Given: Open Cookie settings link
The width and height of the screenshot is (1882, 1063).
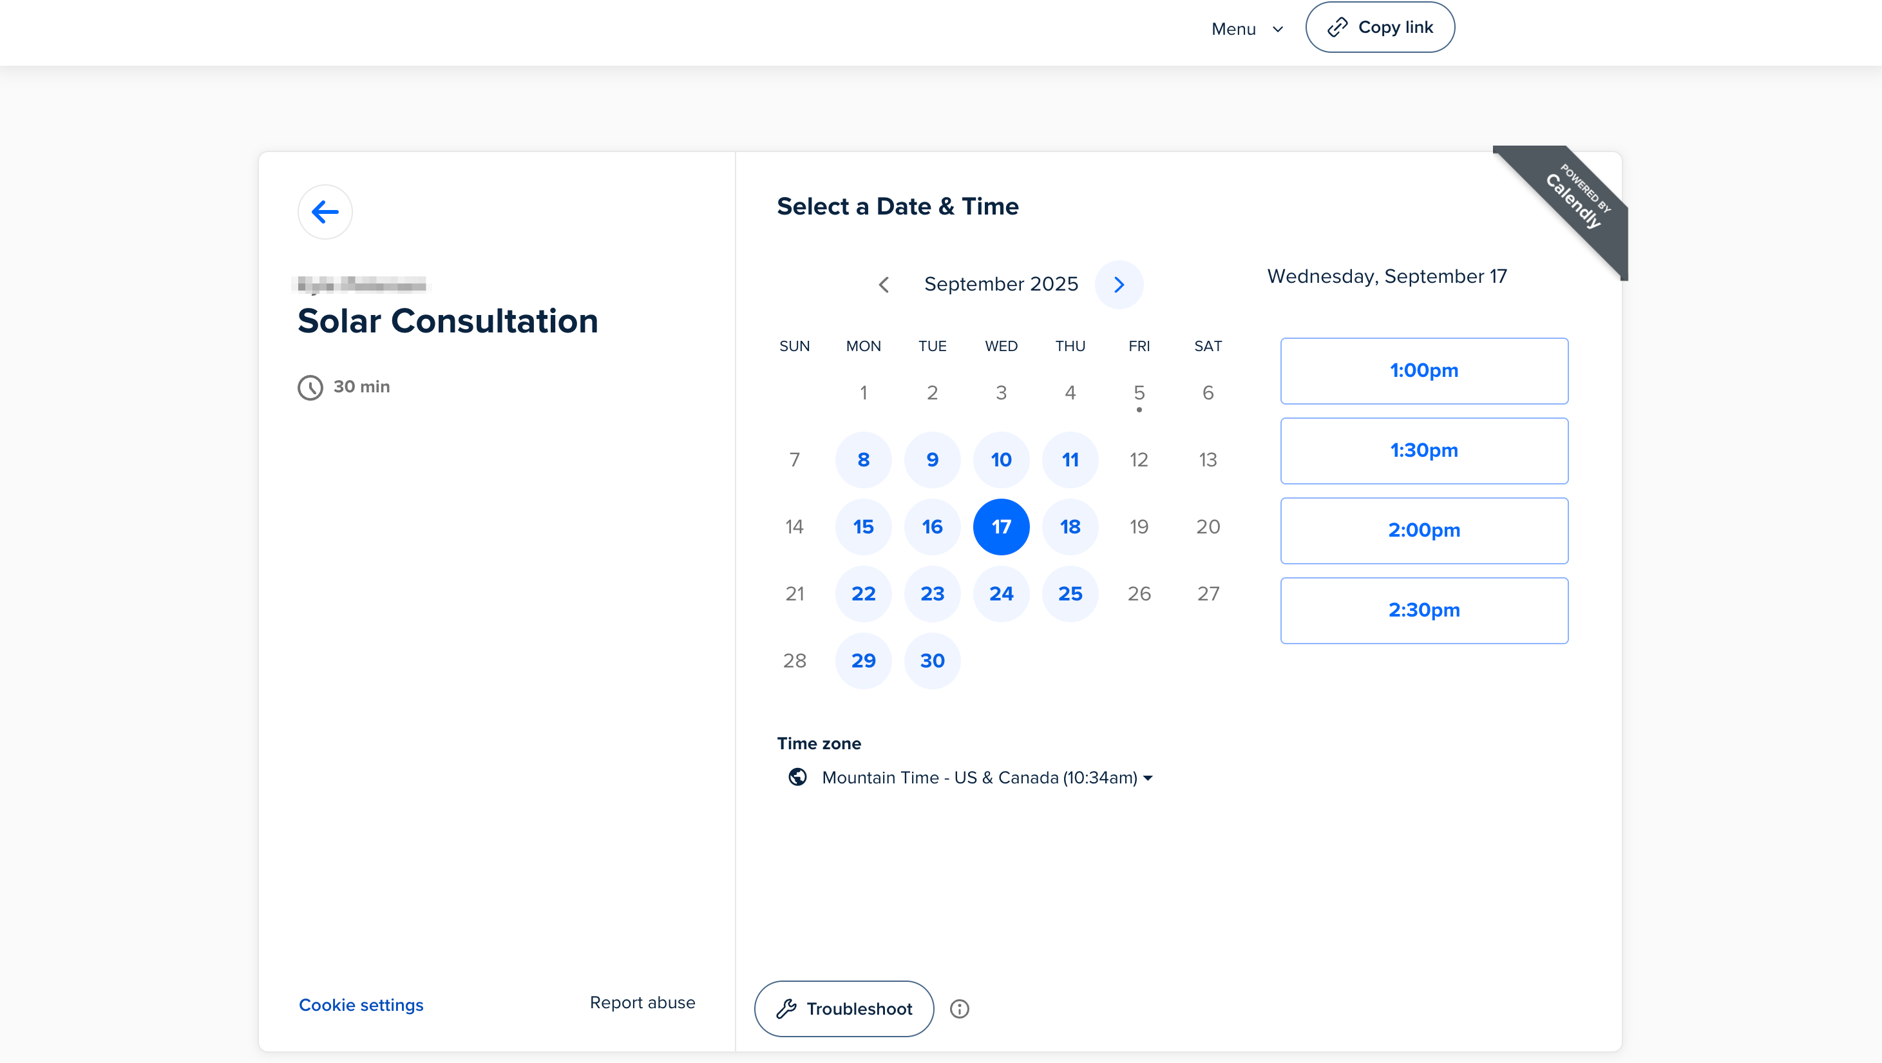Looking at the screenshot, I should click(361, 1004).
